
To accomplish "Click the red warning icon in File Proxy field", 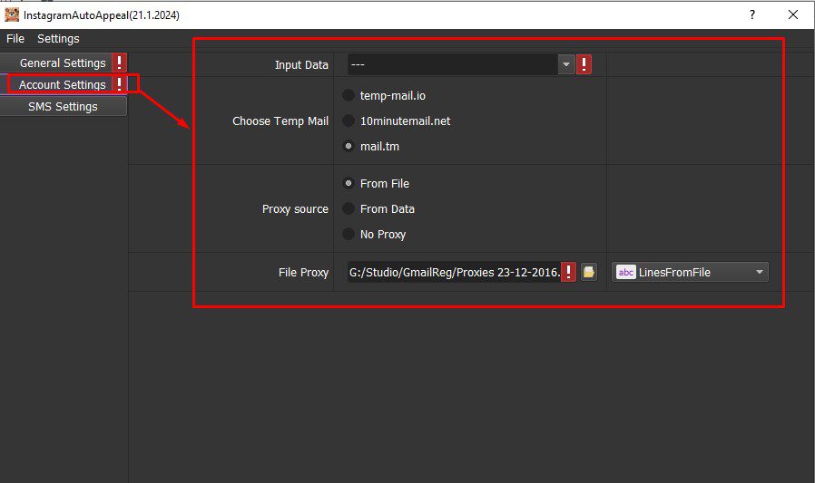I will pos(569,272).
